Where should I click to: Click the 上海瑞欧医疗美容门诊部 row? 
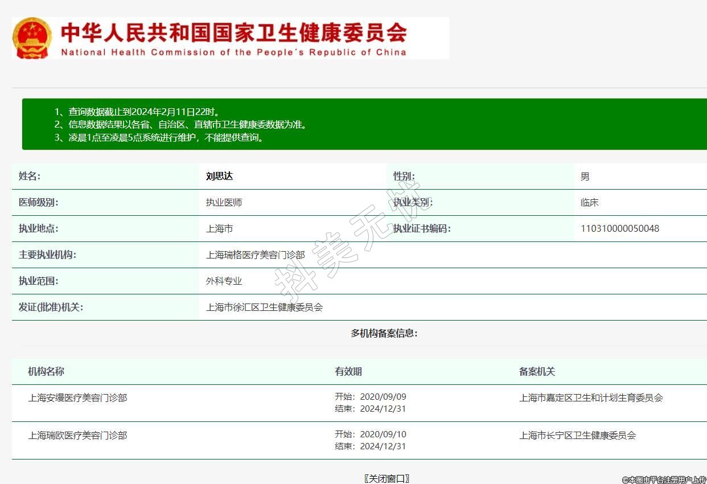[x=77, y=436]
